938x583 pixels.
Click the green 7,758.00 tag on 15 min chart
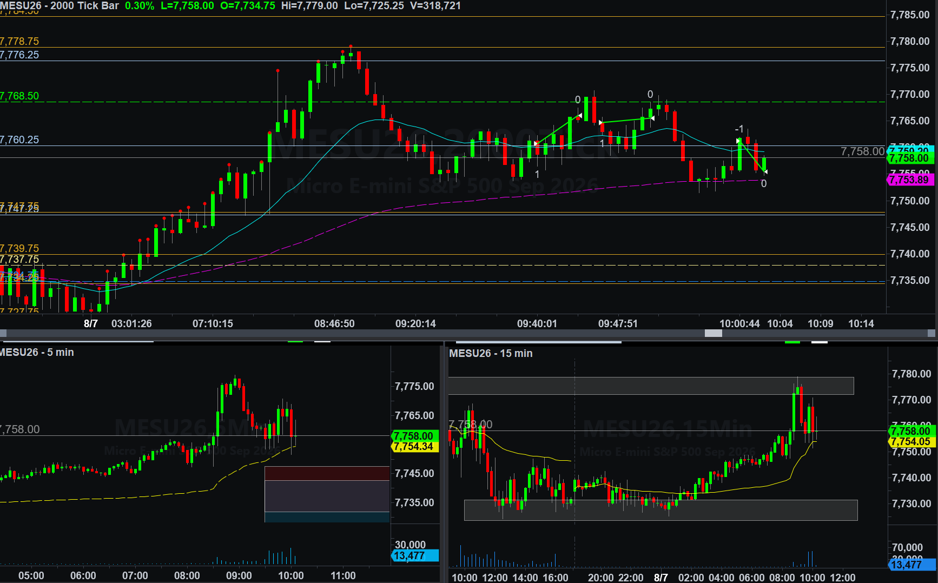(912, 431)
